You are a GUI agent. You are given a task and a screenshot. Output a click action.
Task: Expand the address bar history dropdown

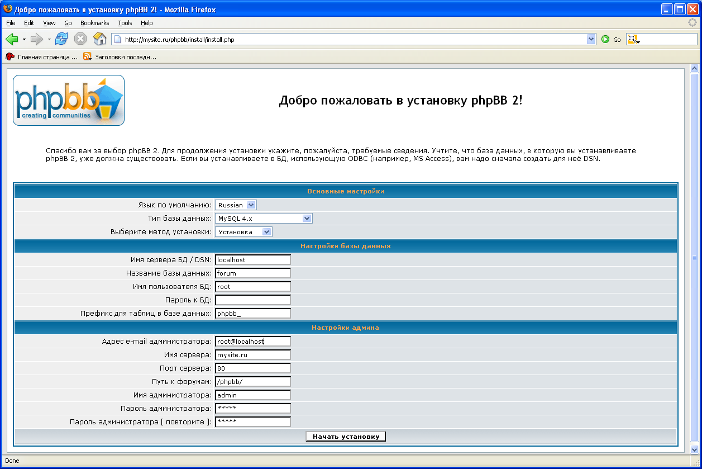[x=591, y=40]
